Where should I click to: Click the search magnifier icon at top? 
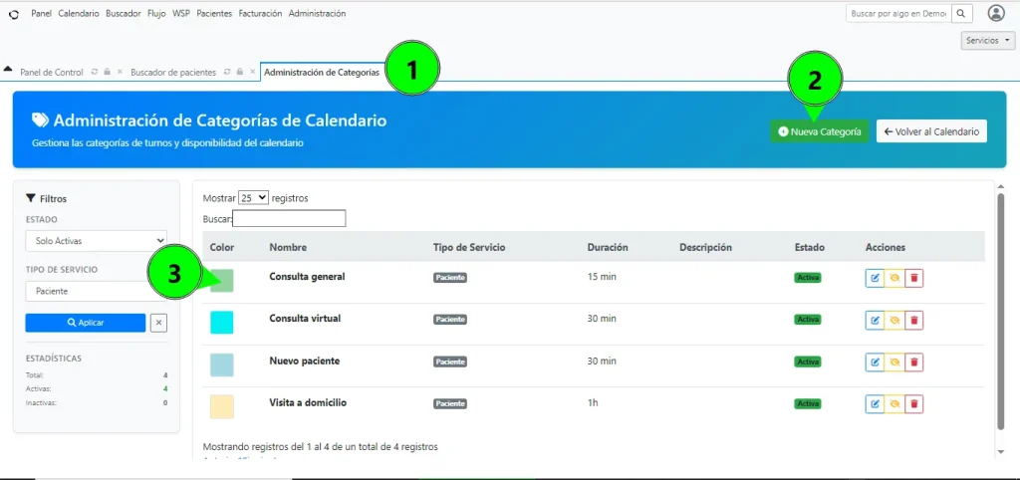[961, 13]
